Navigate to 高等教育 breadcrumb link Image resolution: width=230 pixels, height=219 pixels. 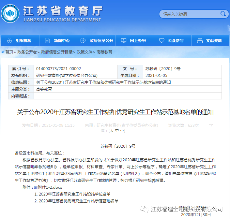[x=104, y=52]
